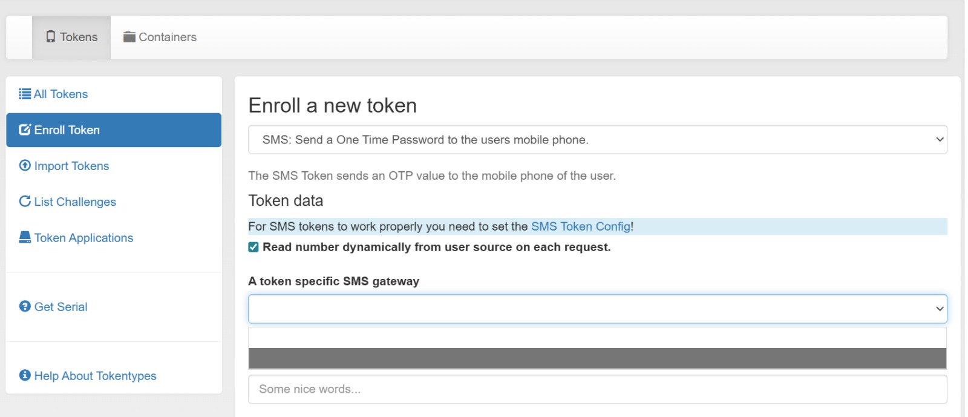
Task: Click the Token Applications laptop icon
Action: pyautogui.click(x=25, y=237)
